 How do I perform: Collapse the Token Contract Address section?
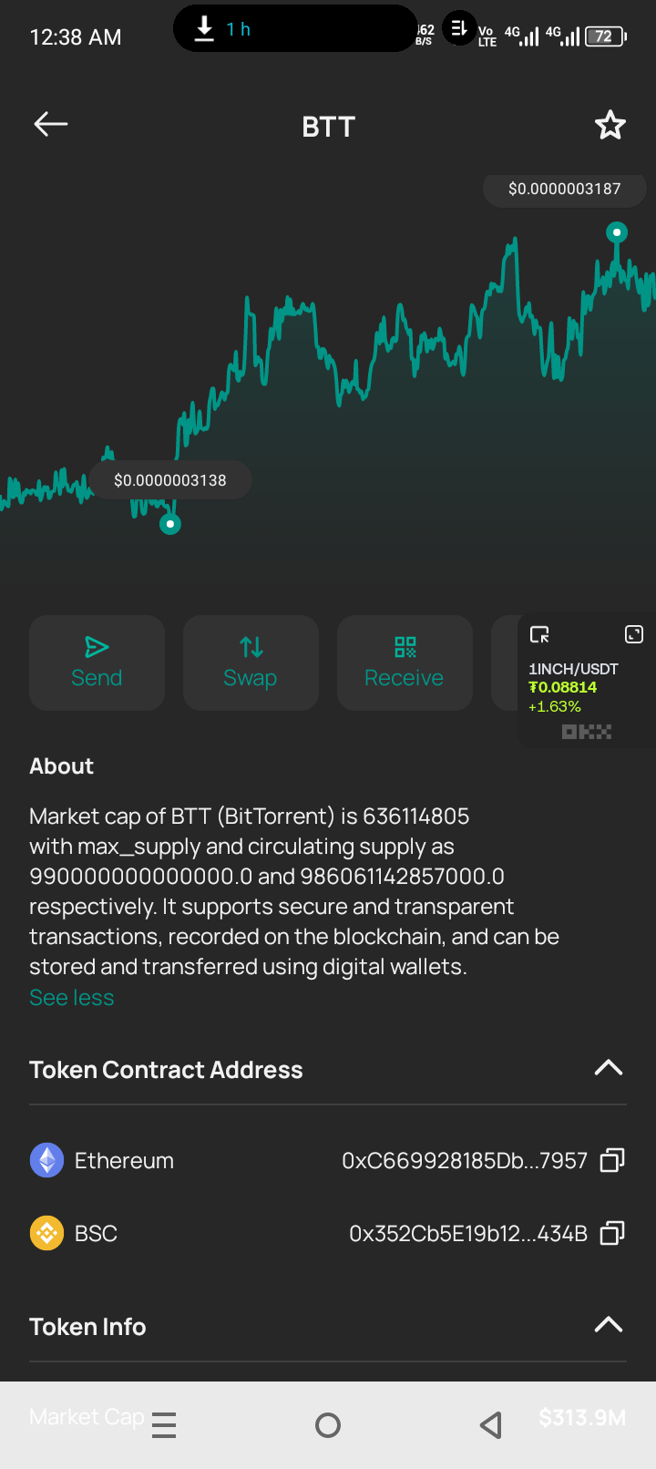click(608, 1068)
